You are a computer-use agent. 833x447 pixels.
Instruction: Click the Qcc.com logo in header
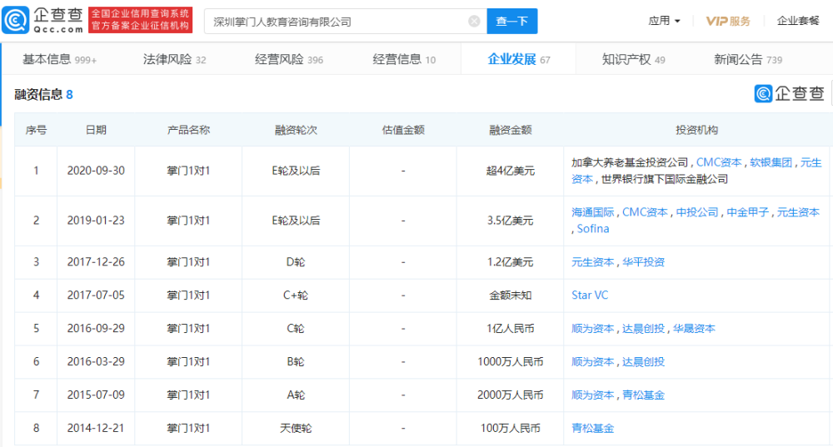[x=43, y=21]
